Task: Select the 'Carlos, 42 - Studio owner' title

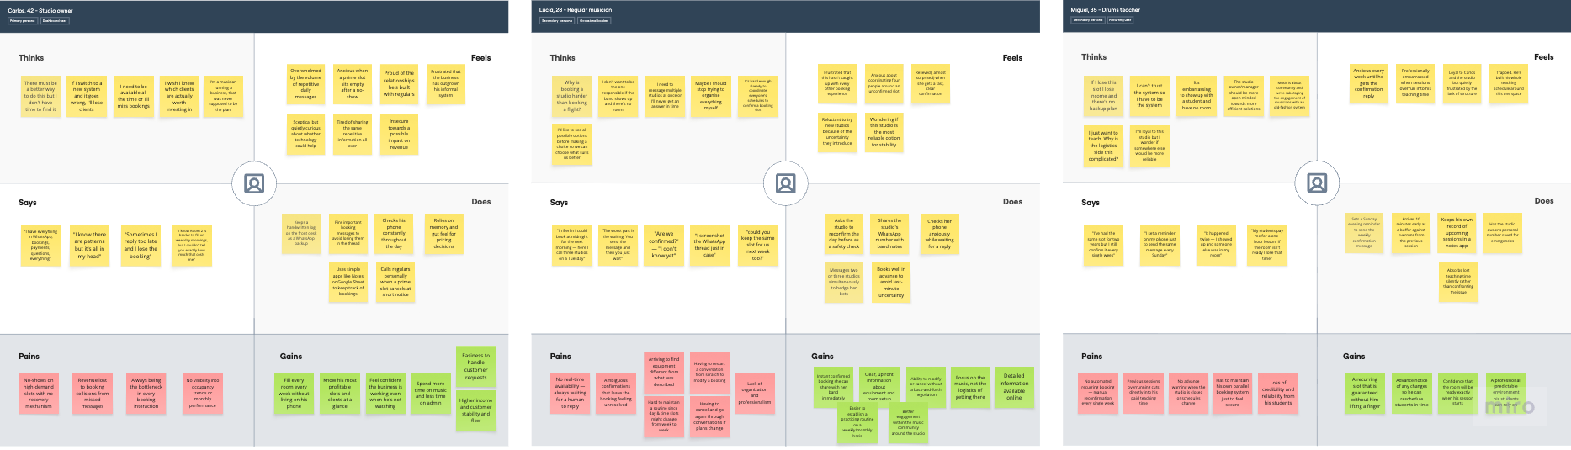Action: pos(40,10)
